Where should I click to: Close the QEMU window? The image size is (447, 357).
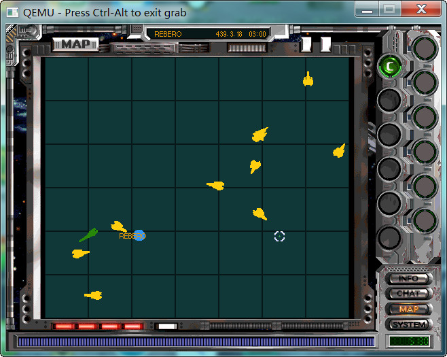(x=421, y=9)
